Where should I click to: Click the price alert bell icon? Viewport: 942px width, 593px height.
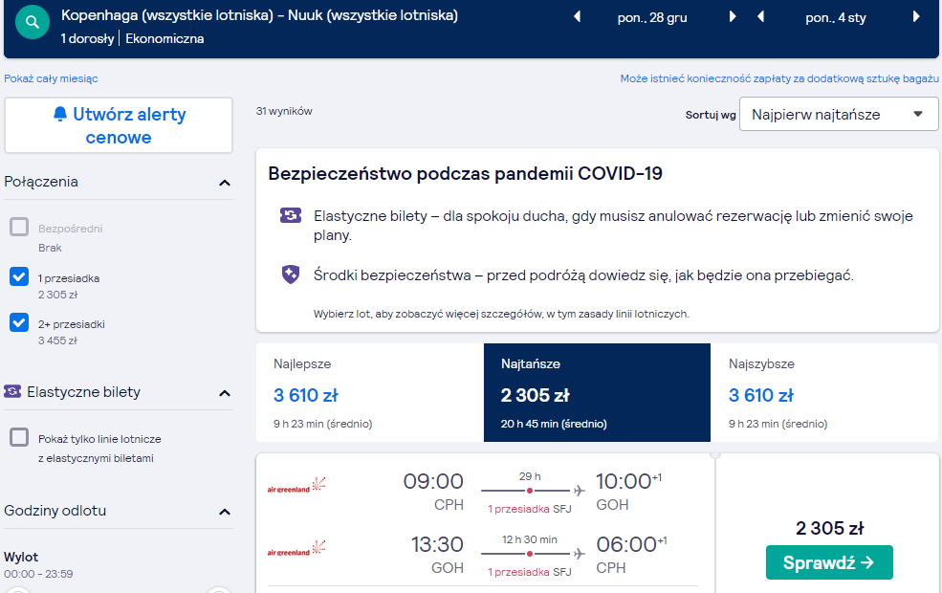pos(60,114)
